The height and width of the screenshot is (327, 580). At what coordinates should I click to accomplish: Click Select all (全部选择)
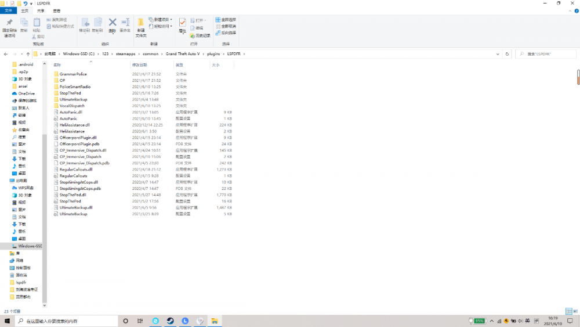(x=226, y=20)
